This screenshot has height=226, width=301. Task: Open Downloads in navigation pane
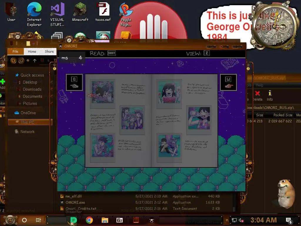(32, 89)
